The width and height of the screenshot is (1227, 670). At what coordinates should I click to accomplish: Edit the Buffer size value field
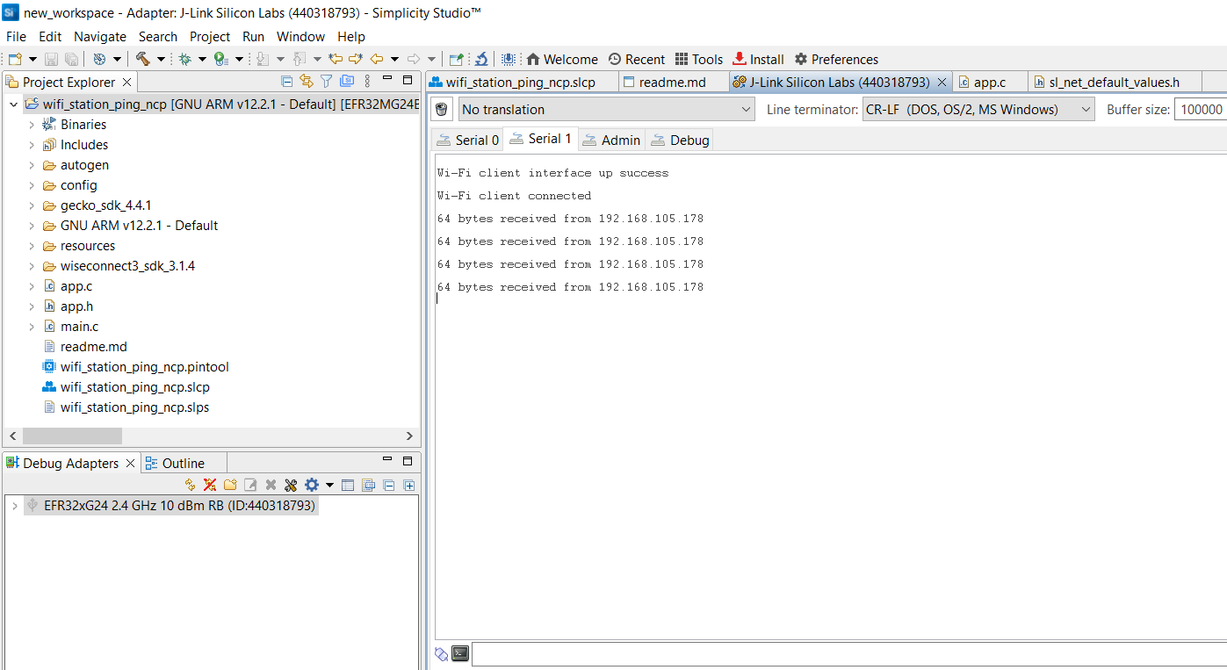pyautogui.click(x=1203, y=109)
